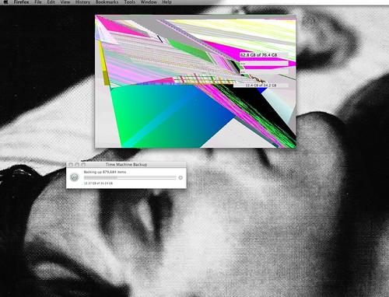Open the Apple menu

point(5,2)
